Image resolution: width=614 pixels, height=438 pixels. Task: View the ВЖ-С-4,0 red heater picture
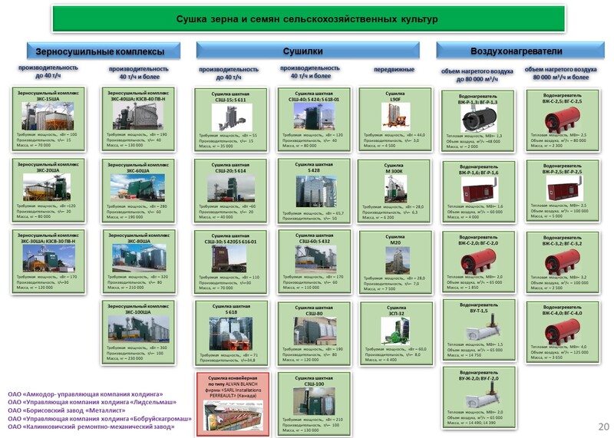point(563,331)
